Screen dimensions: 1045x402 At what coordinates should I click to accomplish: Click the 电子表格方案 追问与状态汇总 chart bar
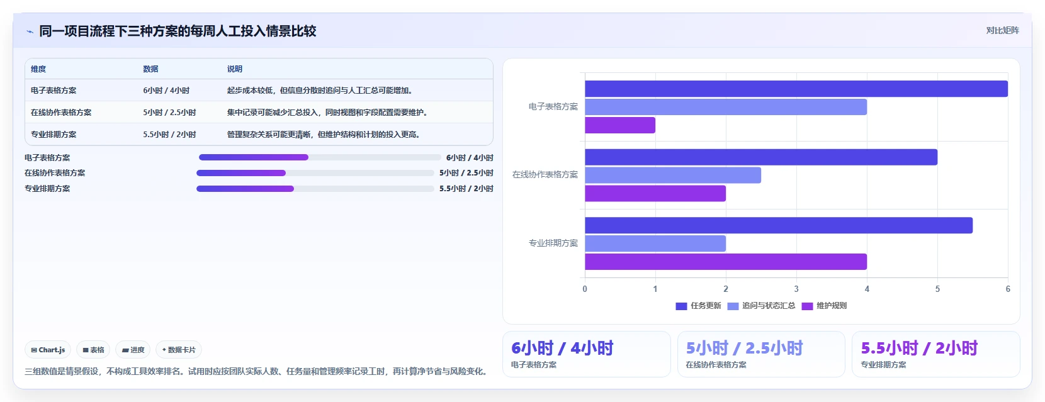click(726, 107)
